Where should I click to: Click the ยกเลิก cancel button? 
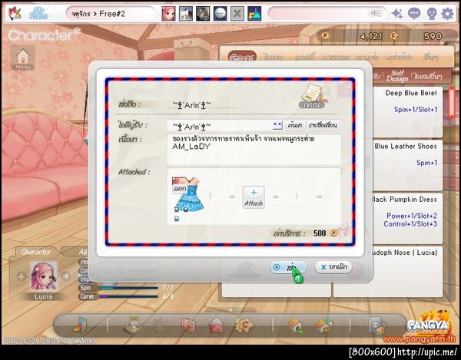tap(333, 267)
